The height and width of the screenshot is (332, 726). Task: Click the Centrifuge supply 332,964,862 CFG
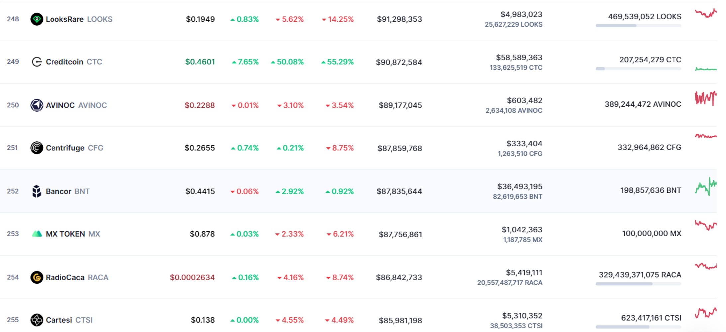(x=650, y=147)
